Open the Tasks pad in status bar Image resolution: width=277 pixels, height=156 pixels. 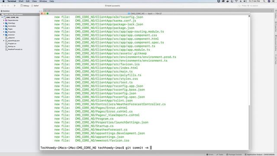220,155
